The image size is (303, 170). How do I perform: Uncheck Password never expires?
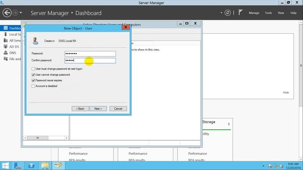pos(33,80)
